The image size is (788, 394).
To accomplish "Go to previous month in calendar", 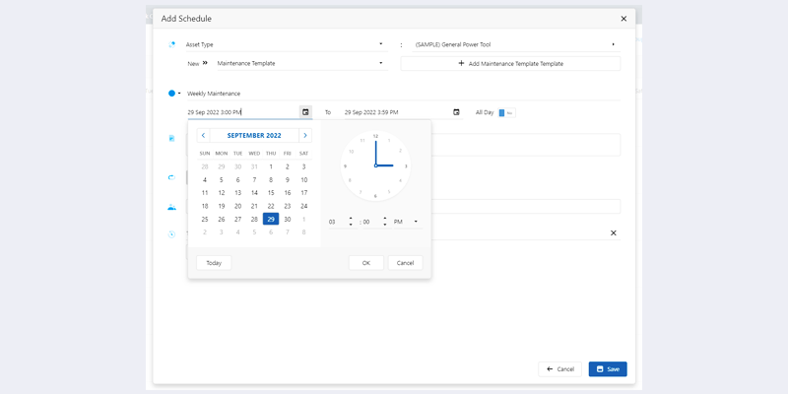I will point(203,135).
